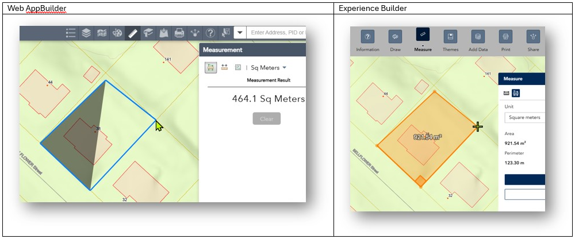Click the Measurement panel title
This screenshot has height=239, width=575.
[x=223, y=50]
